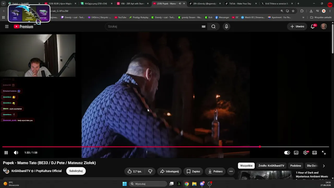Open Chrome extensions puzzle icon
Viewport: 334px width, 188px height.
tap(302, 11)
